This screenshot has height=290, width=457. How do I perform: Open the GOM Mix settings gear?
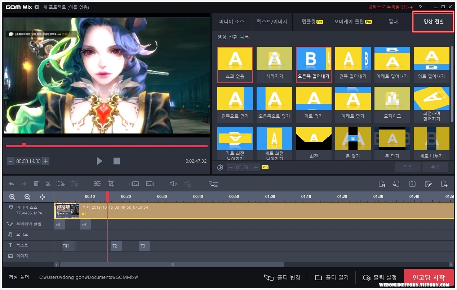click(x=36, y=7)
